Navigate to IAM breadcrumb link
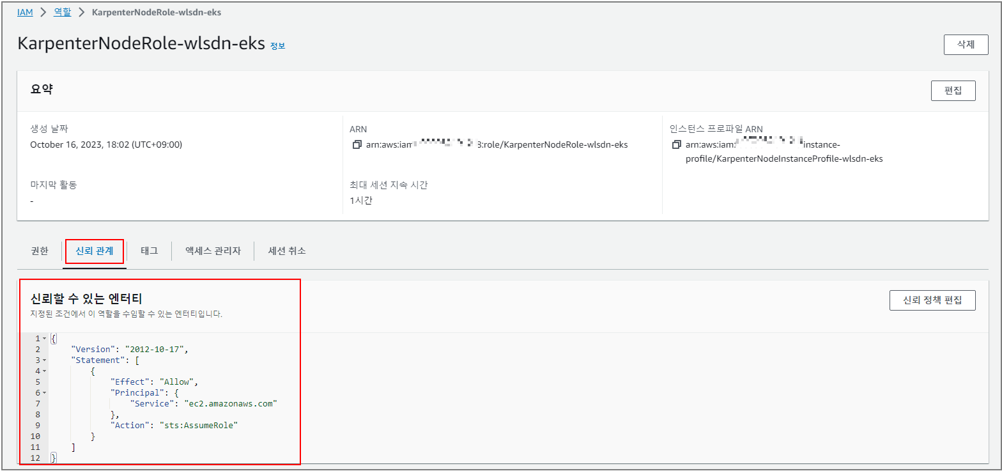Screen dimensions: 1002x471 click(x=25, y=12)
